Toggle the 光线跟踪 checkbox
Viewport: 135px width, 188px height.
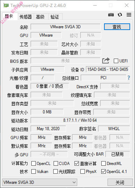click(x=55, y=172)
